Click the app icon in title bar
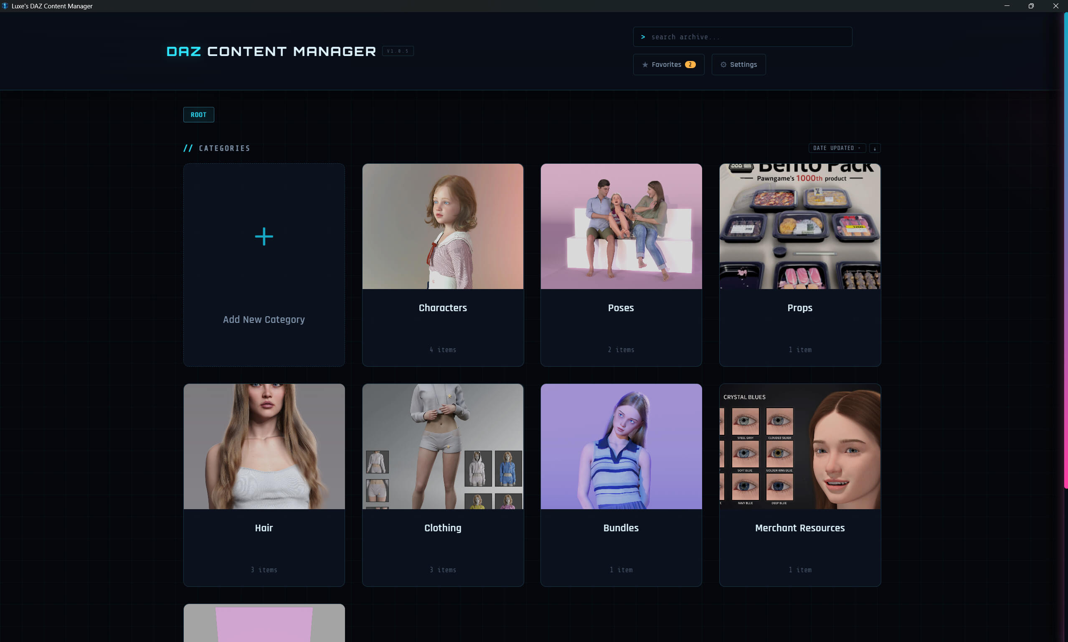 (x=5, y=6)
